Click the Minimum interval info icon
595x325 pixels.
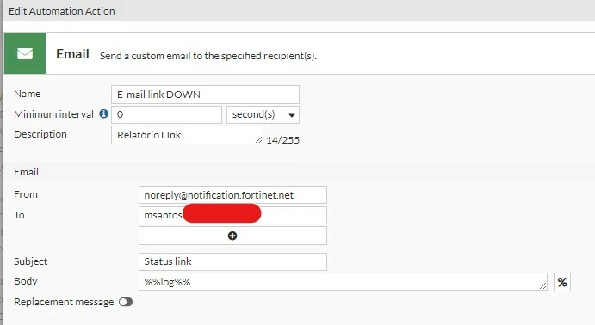tap(104, 113)
